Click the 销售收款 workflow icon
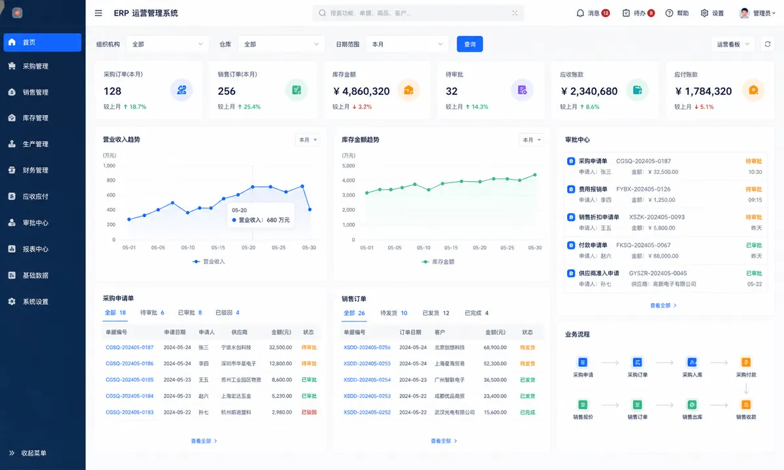Screen dimensions: 784x470 click(746, 405)
